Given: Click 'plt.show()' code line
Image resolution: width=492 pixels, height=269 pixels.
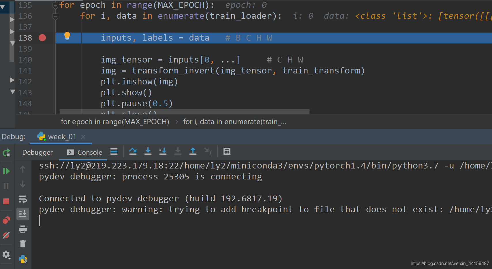Looking at the screenshot, I should (126, 92).
